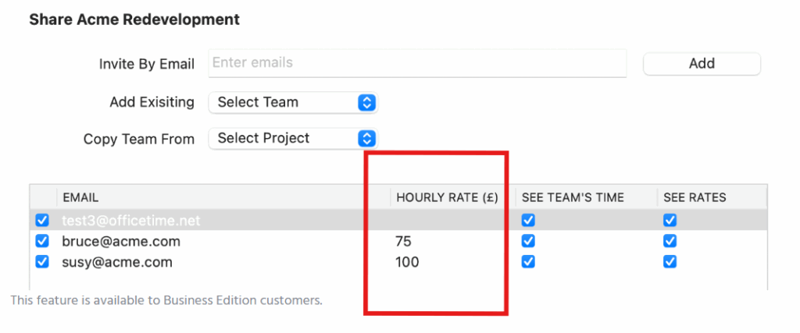The height and width of the screenshot is (333, 800).
Task: Click the Invite By Email input field
Action: point(417,63)
